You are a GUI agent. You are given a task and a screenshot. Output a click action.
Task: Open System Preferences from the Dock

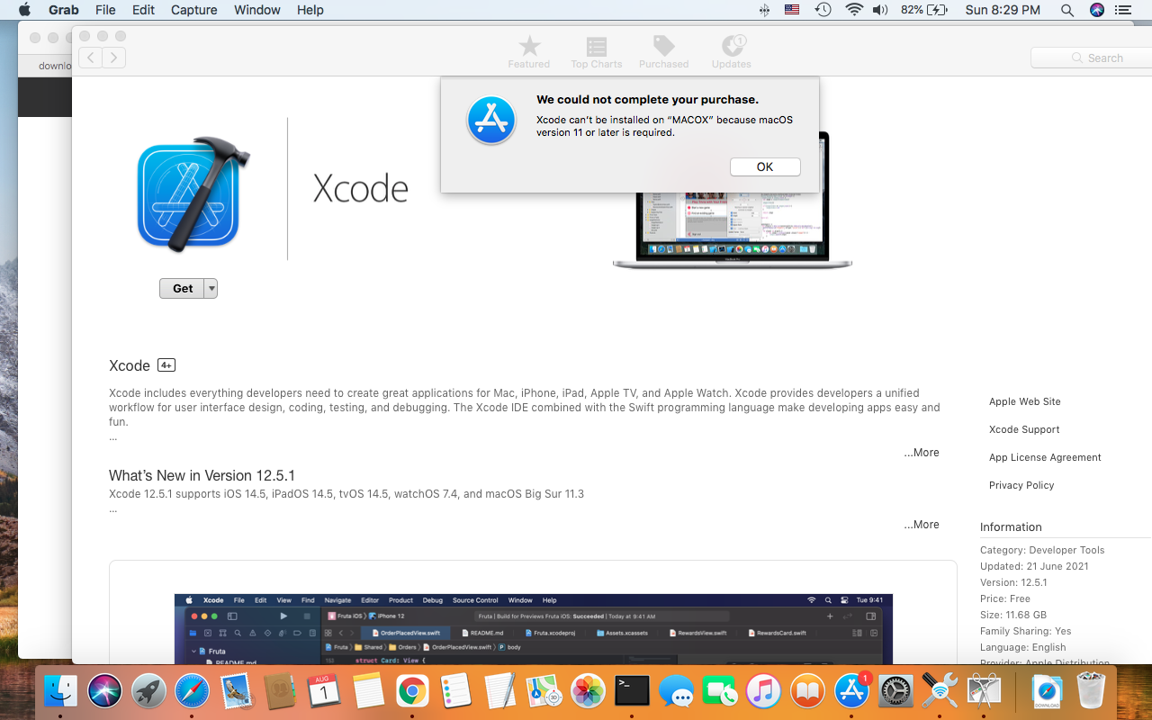[896, 691]
